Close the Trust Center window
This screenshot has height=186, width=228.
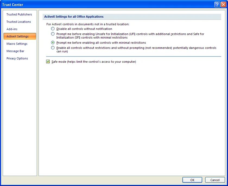pos(223,5)
